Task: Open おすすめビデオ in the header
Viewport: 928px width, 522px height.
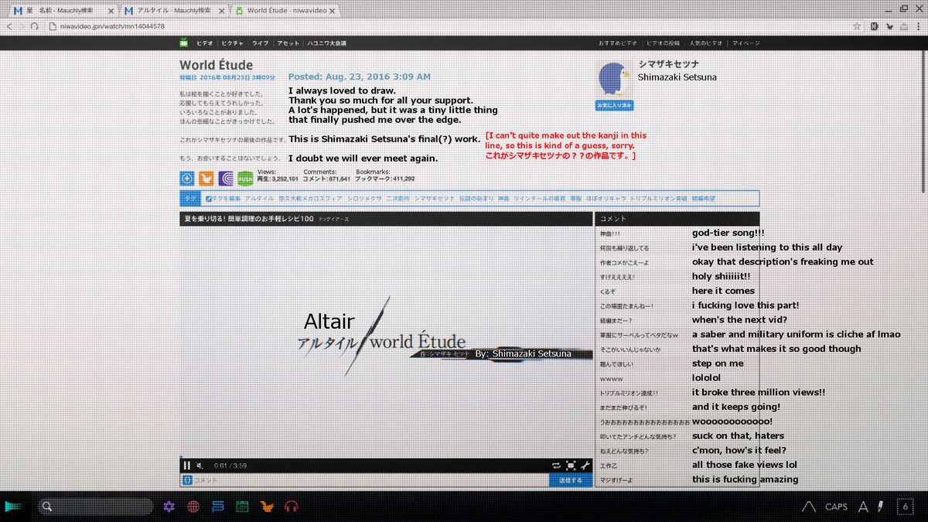Action: click(619, 43)
